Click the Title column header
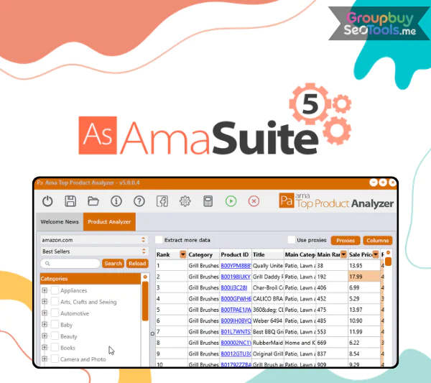This screenshot has height=383, width=431. click(x=268, y=254)
